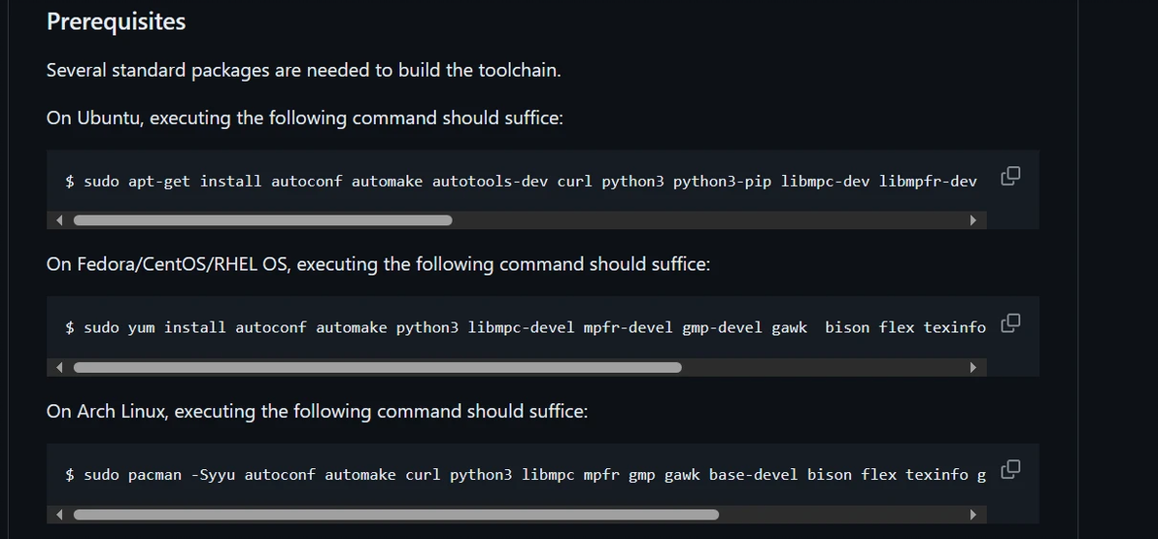Click the scrollbar thumb of Arch code block
This screenshot has height=539, width=1158.
tap(395, 514)
